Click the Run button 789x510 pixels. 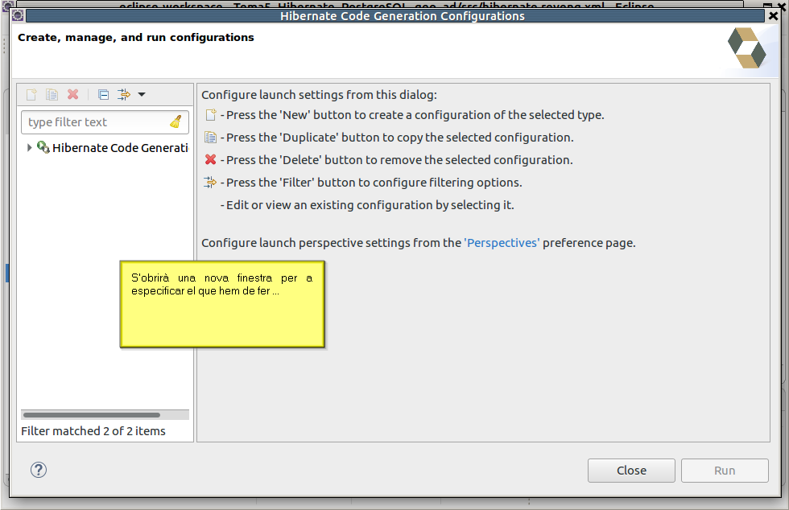725,471
